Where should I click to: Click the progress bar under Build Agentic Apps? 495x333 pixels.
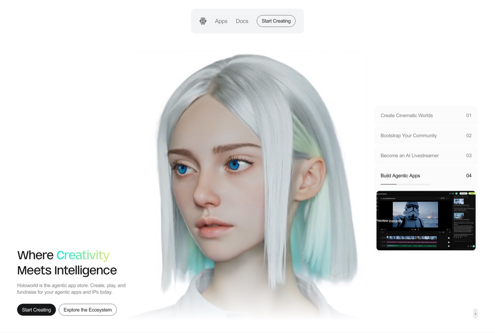[x=405, y=184]
